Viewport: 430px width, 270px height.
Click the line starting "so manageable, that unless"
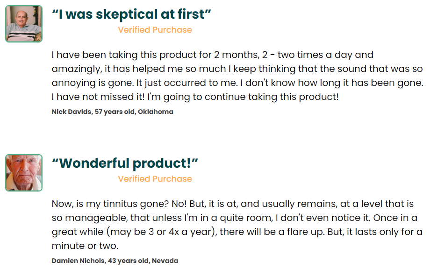tap(235, 218)
